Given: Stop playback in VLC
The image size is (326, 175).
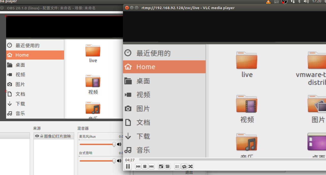Looking at the screenshot, I should click(145, 167).
